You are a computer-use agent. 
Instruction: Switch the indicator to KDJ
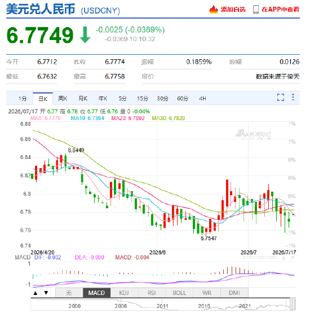pos(124,293)
